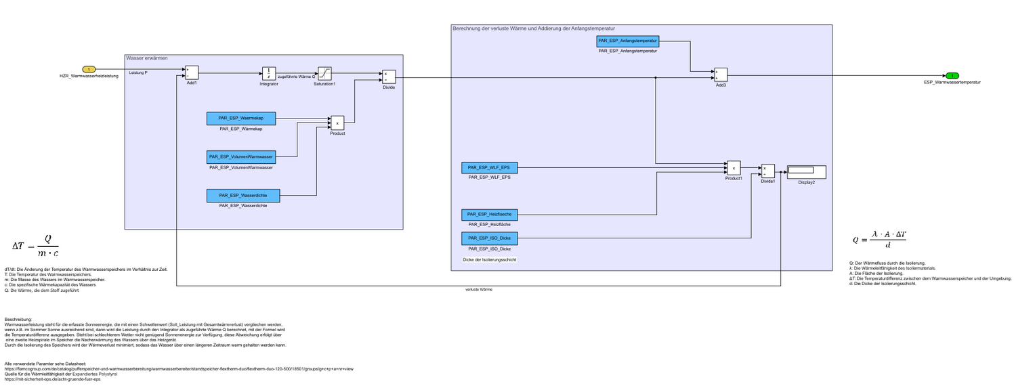Select the PAR_ESP_ISO_Dicke block

tap(490, 238)
